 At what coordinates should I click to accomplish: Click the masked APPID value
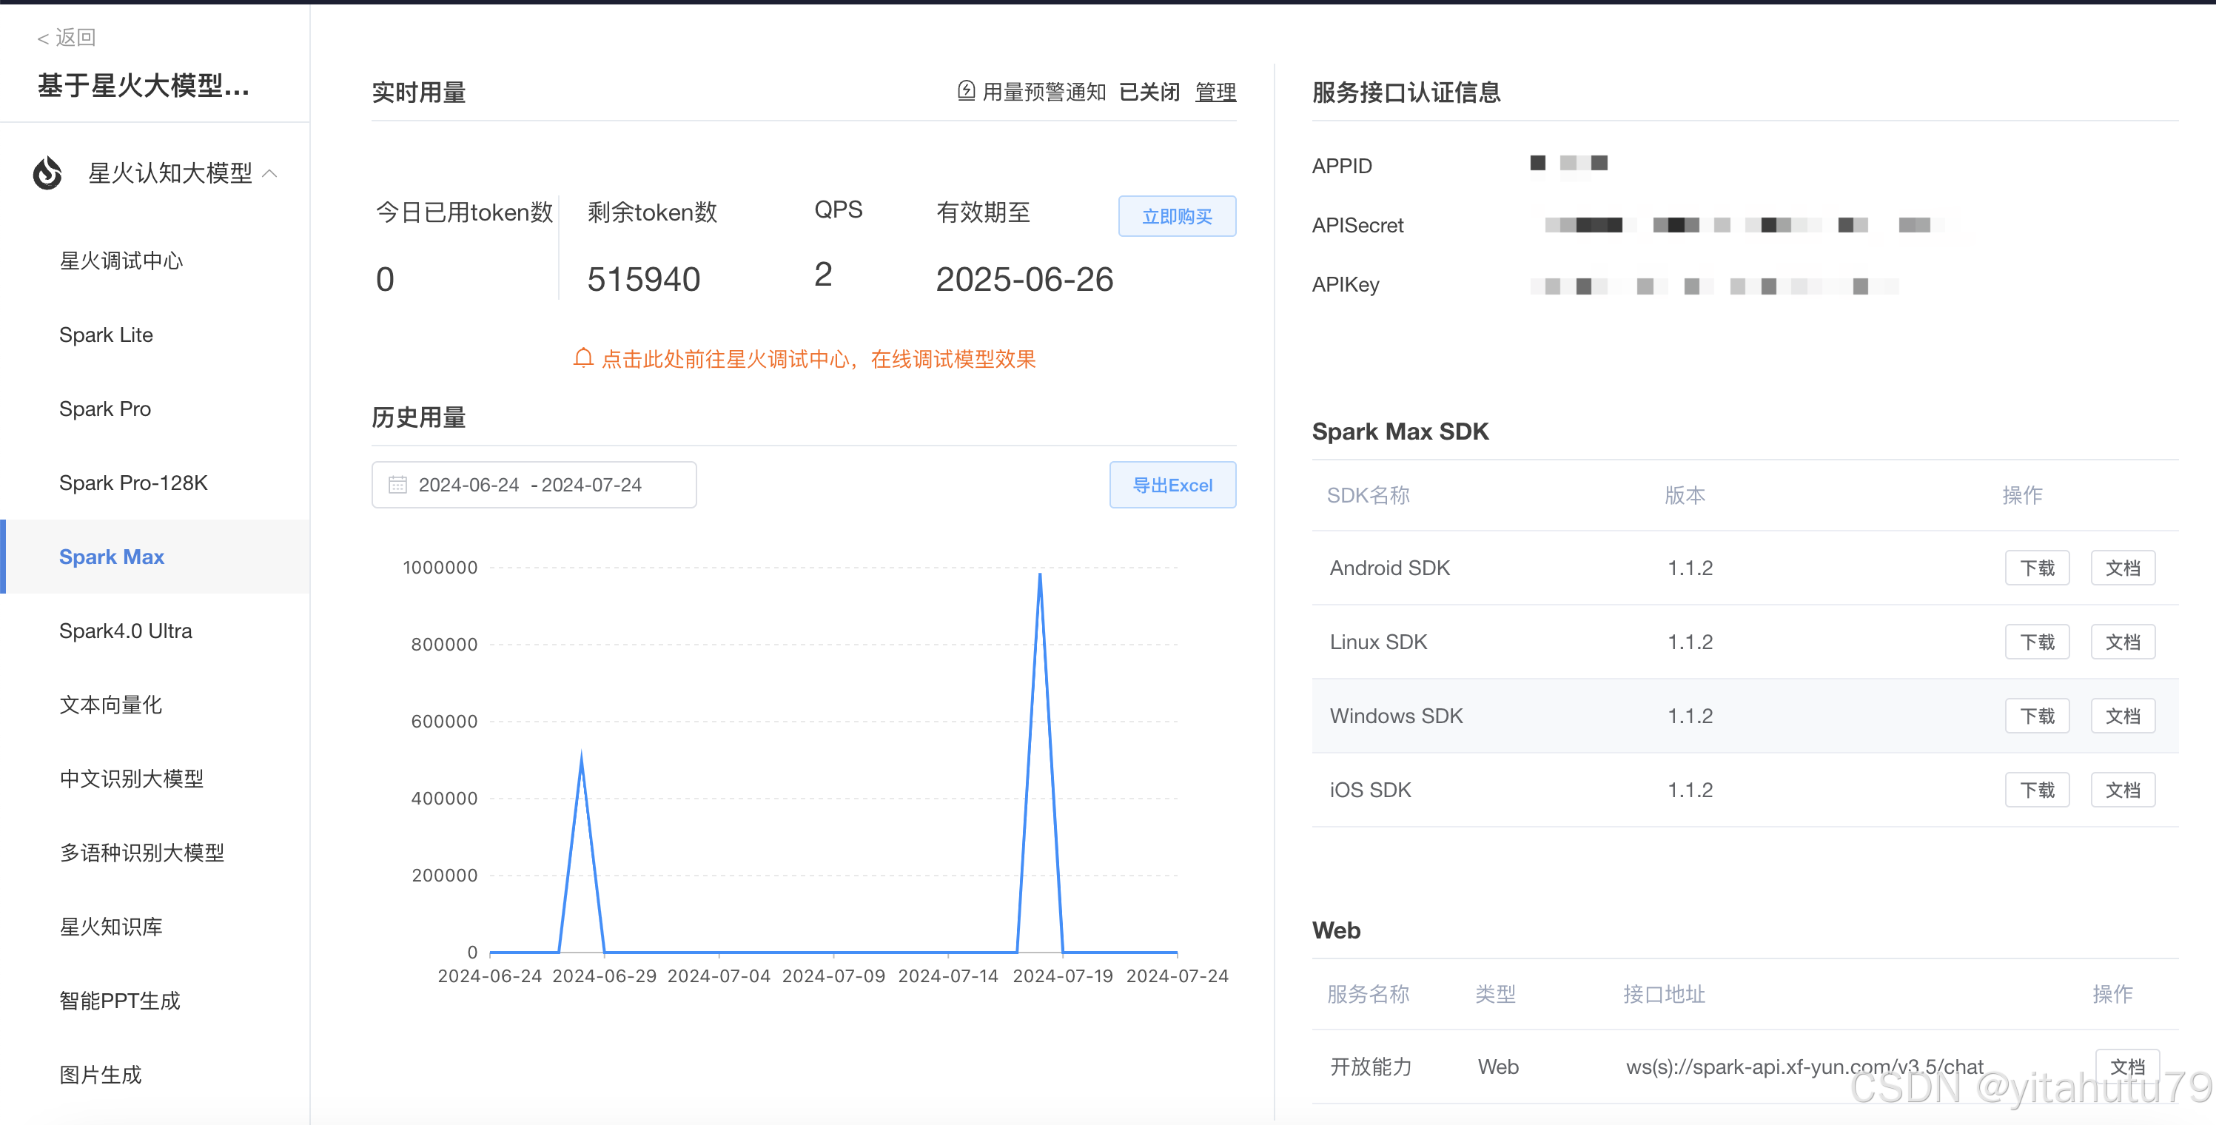click(1568, 163)
